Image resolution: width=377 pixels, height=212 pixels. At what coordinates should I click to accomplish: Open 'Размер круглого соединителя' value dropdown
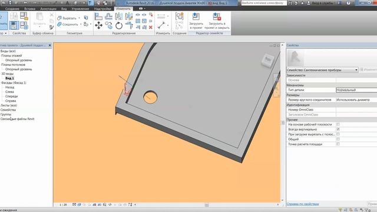tap(356, 100)
